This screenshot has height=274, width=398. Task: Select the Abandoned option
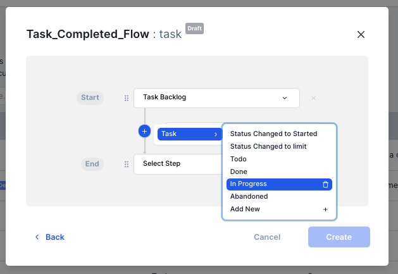[249, 197]
